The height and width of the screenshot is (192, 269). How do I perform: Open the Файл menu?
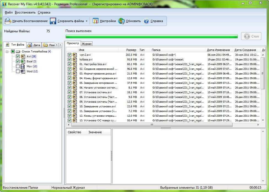pos(9,12)
